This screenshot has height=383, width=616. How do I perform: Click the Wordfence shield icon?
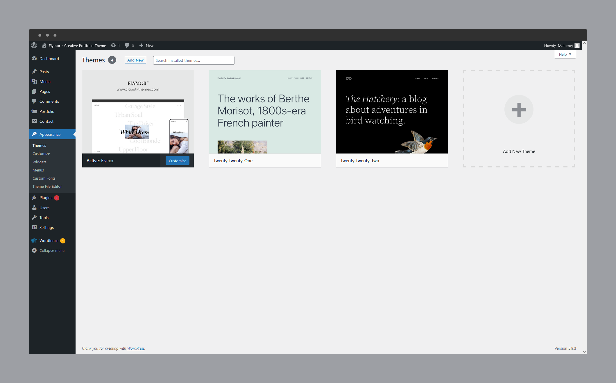(34, 240)
